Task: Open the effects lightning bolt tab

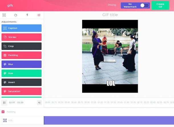Action: click(27, 15)
